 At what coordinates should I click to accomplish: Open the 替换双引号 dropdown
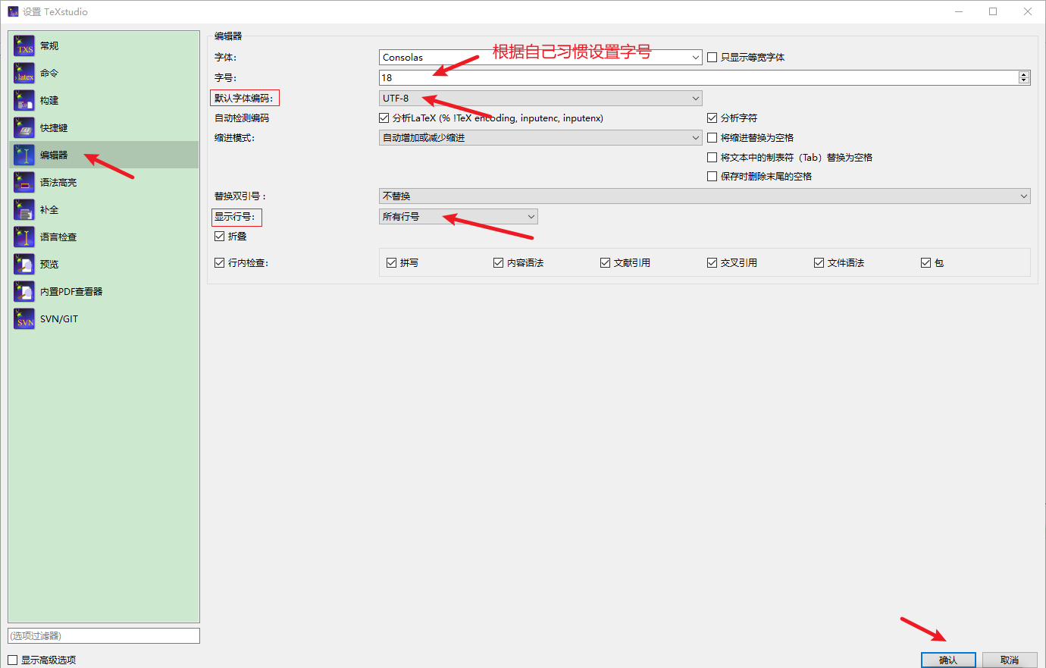point(704,196)
